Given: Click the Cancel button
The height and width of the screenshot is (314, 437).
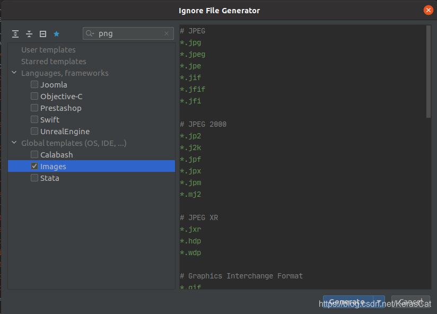Looking at the screenshot, I should (x=410, y=302).
